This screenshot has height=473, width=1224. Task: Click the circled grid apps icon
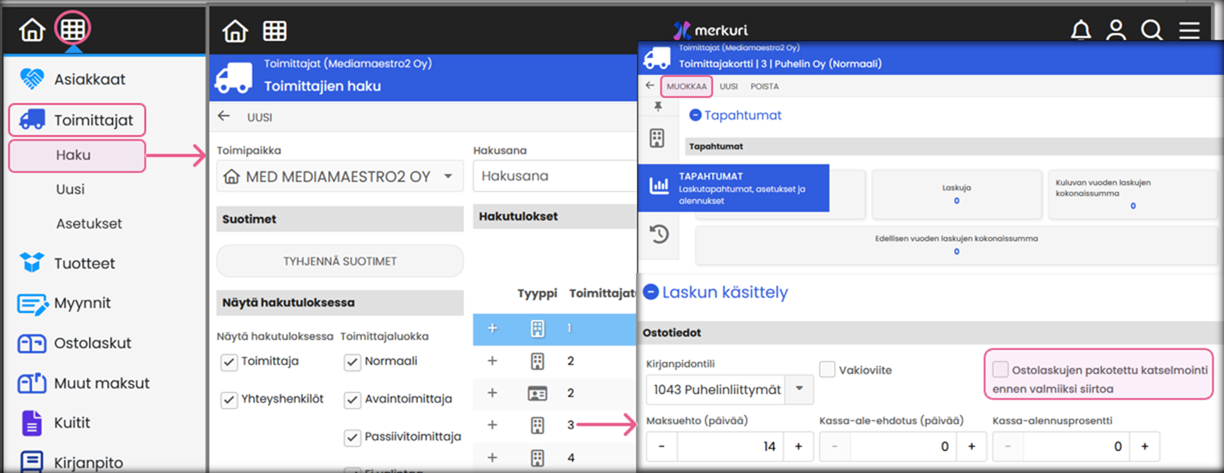pos(72,29)
